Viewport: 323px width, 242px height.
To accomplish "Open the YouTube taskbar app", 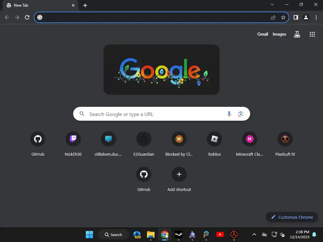I will point(220,234).
